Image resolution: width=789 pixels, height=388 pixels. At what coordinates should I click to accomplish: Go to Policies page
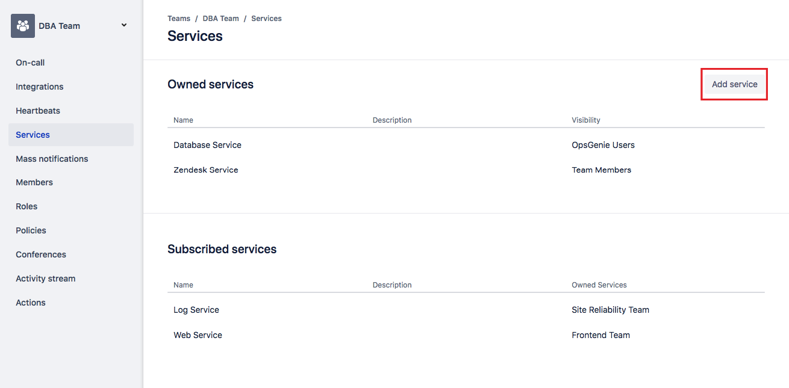pos(31,230)
